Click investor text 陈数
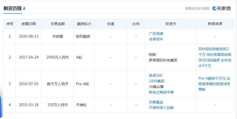Image resolution: width=237 pixels, height=119 pixels. tap(152, 55)
